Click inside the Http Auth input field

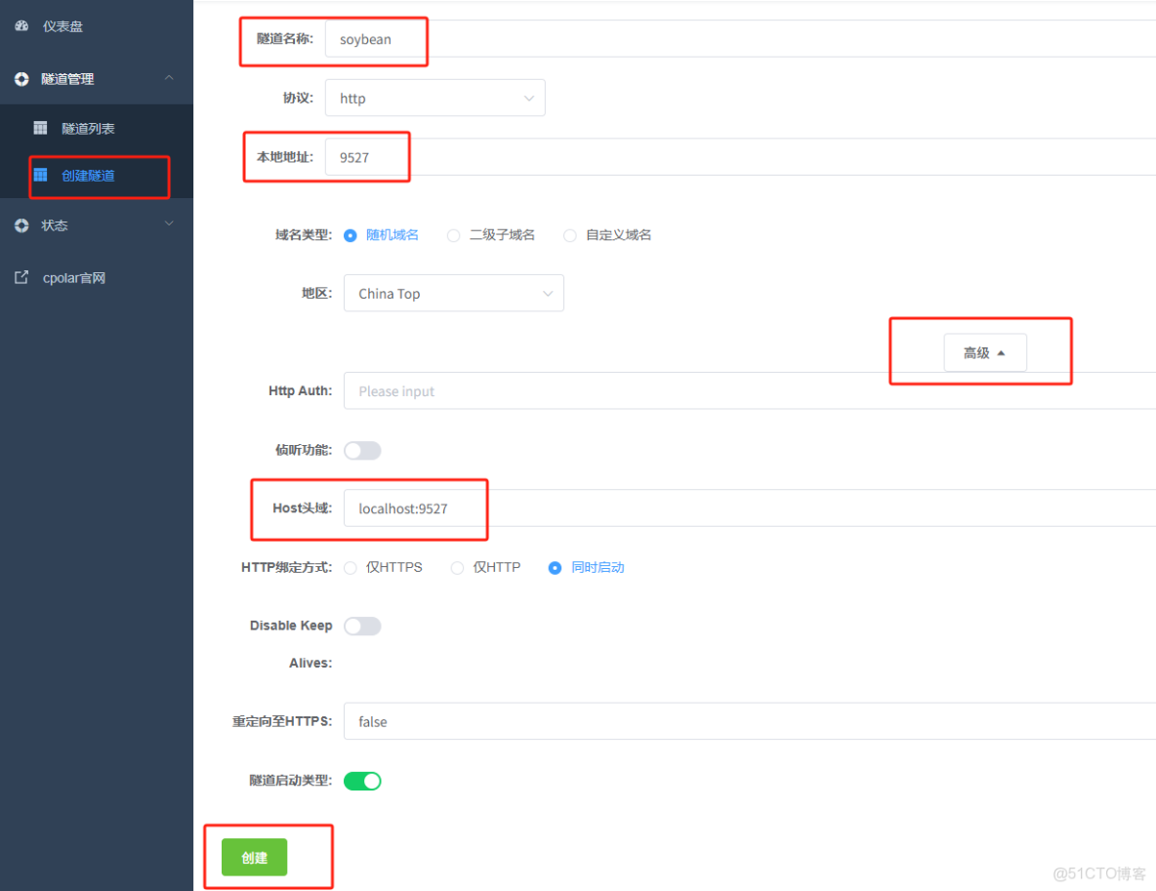point(488,390)
